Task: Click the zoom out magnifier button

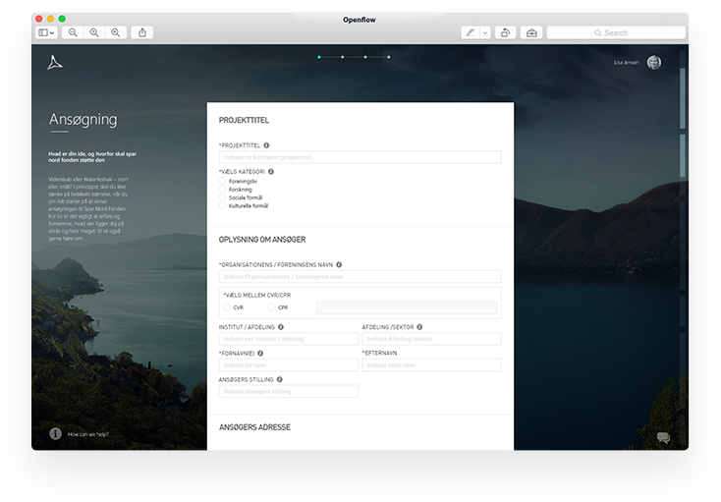Action: [x=73, y=32]
